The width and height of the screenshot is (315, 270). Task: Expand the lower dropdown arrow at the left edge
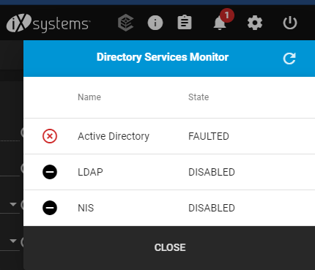coord(13,241)
